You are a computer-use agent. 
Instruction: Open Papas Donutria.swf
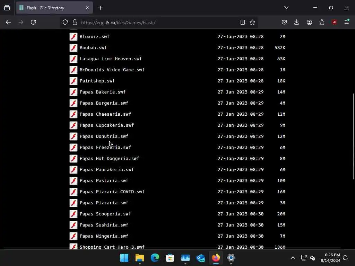(104, 136)
